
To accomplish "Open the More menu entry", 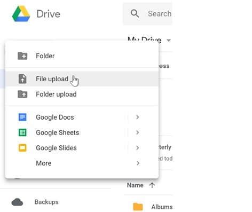I will point(82,163).
